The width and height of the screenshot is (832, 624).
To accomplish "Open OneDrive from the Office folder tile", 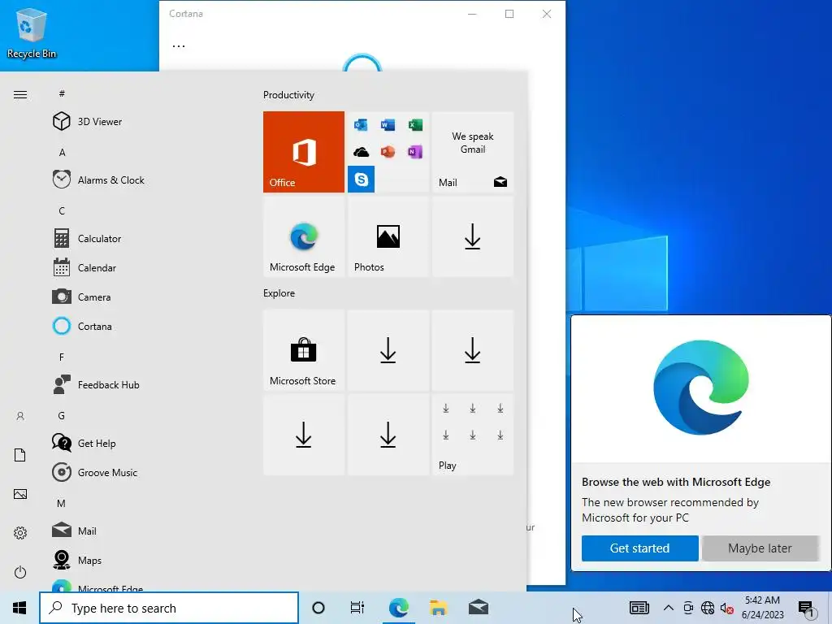I will pos(361,152).
